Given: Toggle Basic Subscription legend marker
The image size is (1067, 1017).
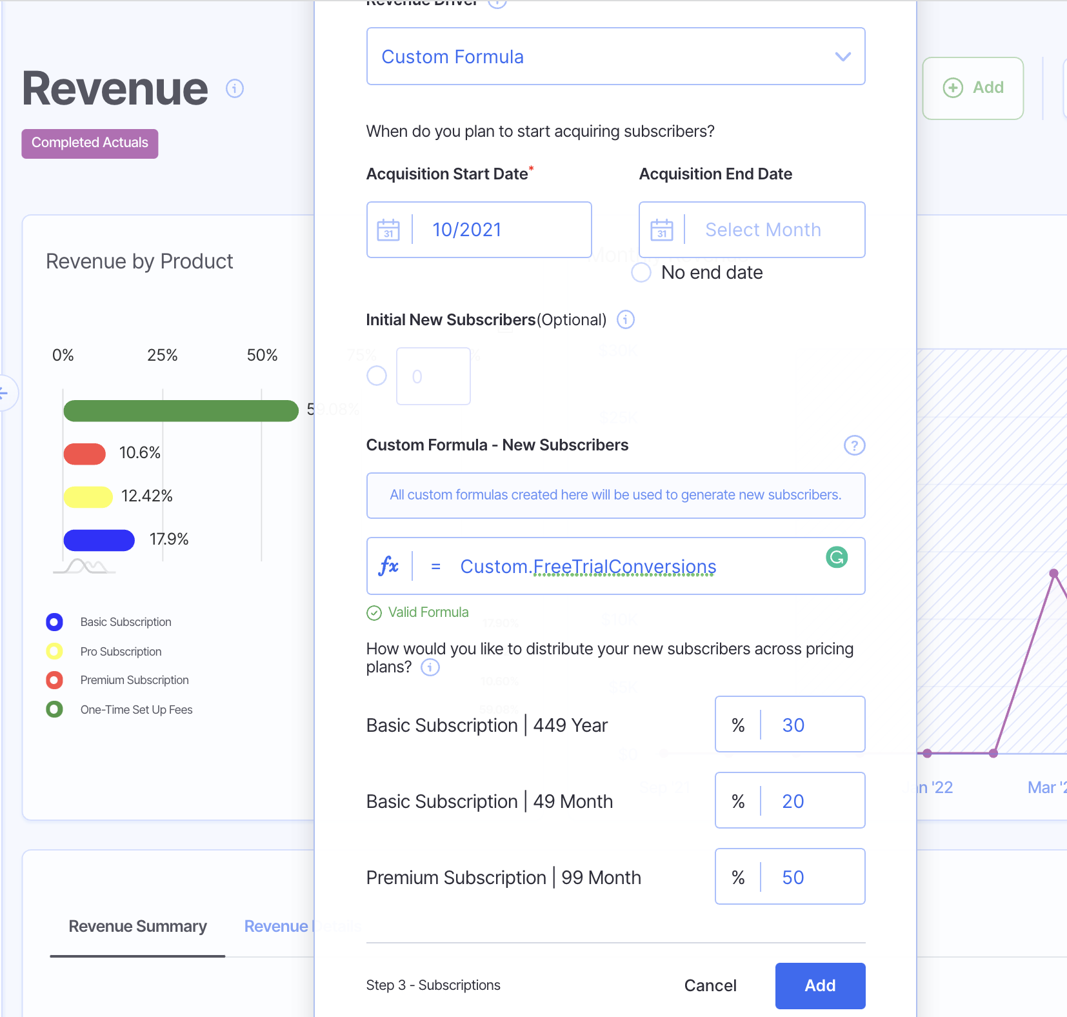Looking at the screenshot, I should tap(55, 622).
